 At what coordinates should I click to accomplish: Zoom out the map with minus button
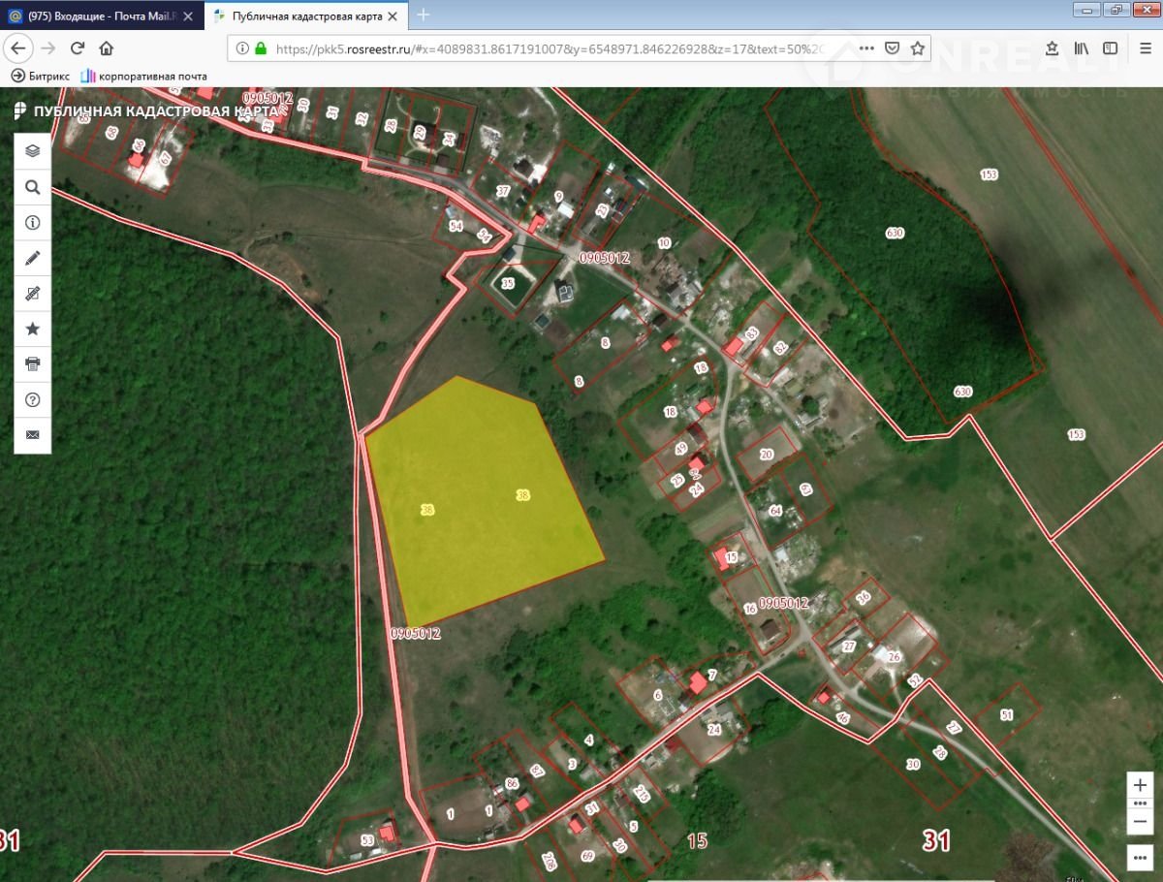tap(1140, 822)
